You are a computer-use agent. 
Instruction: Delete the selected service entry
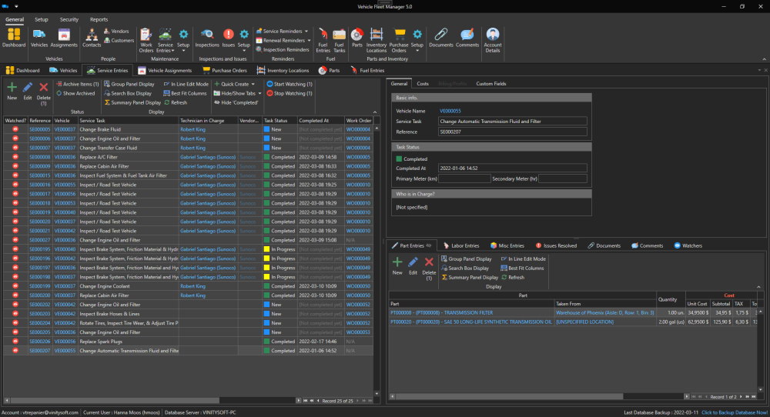point(43,94)
